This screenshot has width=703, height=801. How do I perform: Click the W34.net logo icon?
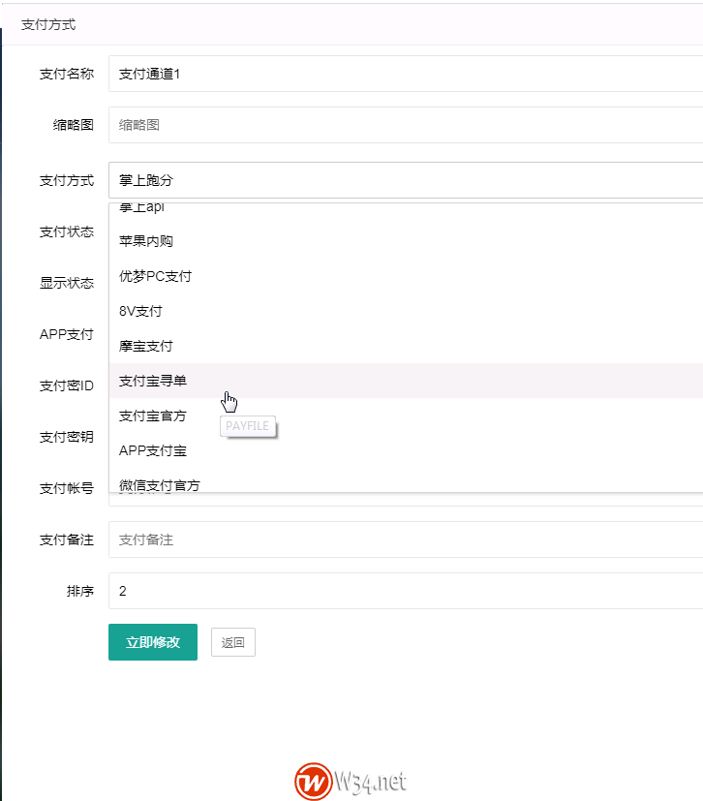(314, 781)
